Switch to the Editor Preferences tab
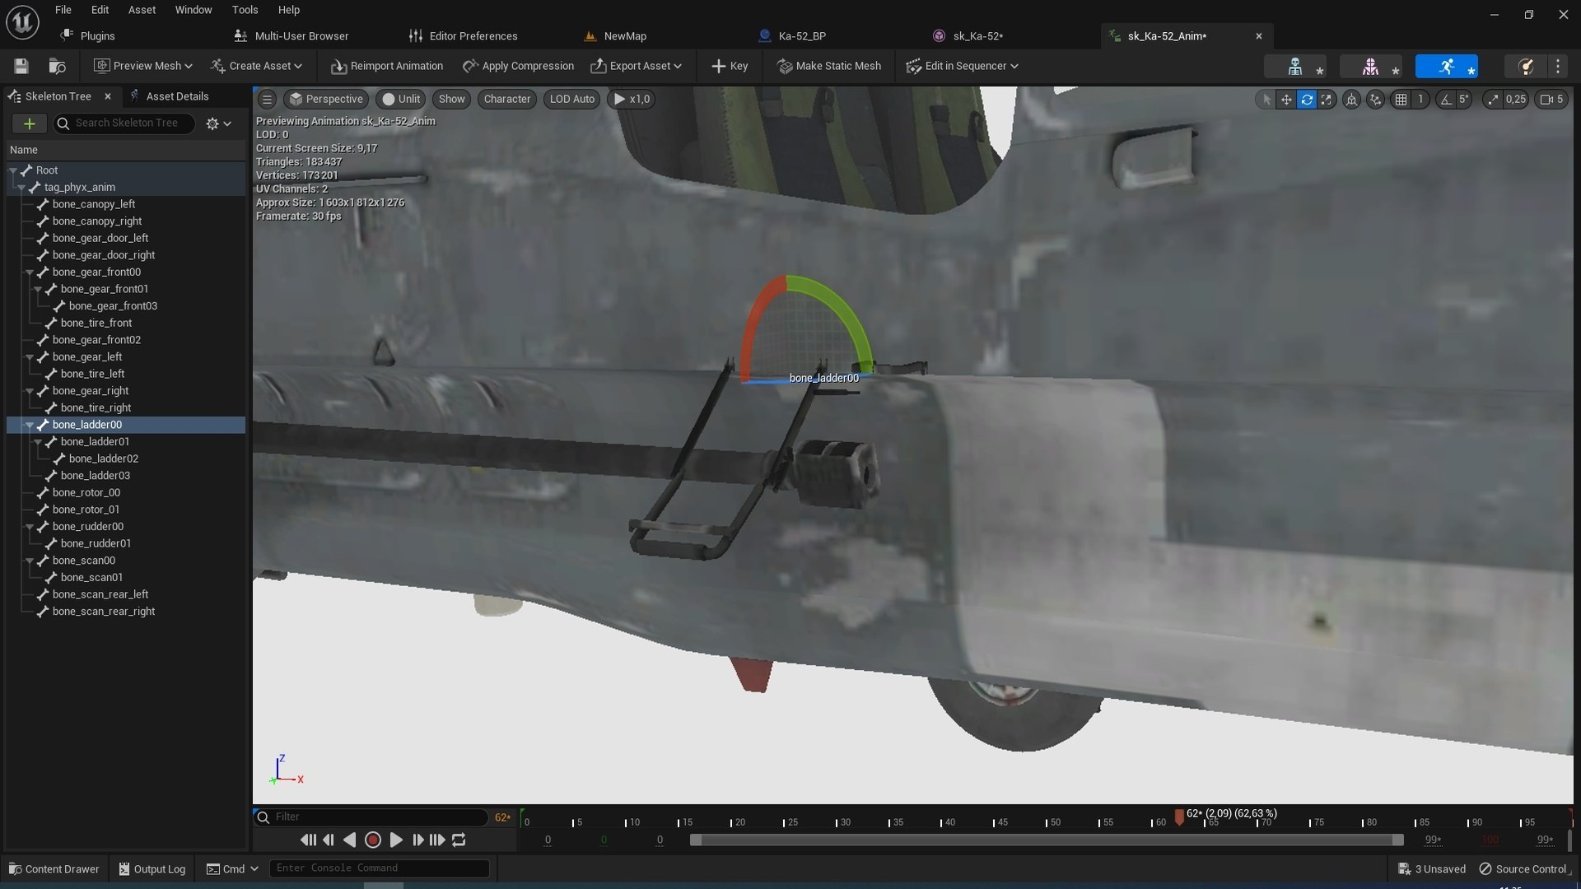Screen dimensions: 1581x889 click(464, 36)
